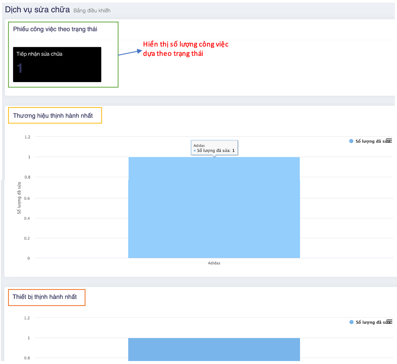Select the 'Thiết bị thịnh hành nhất' heading
This screenshot has height=364, width=397.
tap(45, 297)
